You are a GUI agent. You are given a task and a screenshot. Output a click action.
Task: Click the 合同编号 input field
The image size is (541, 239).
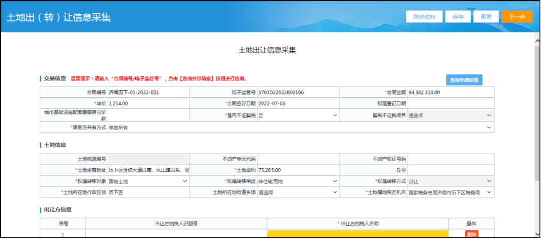[x=148, y=92]
